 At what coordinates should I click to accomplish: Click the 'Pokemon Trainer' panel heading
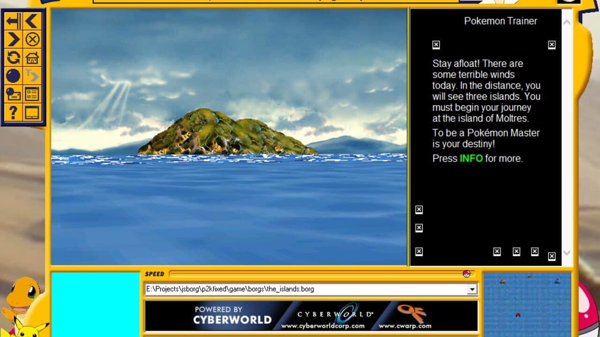click(501, 21)
